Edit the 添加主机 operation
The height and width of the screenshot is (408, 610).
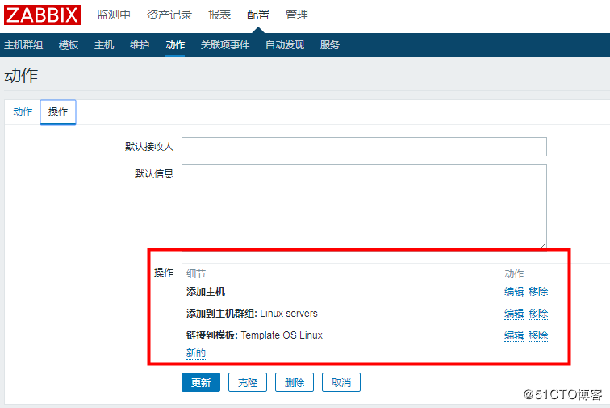pyautogui.click(x=514, y=292)
